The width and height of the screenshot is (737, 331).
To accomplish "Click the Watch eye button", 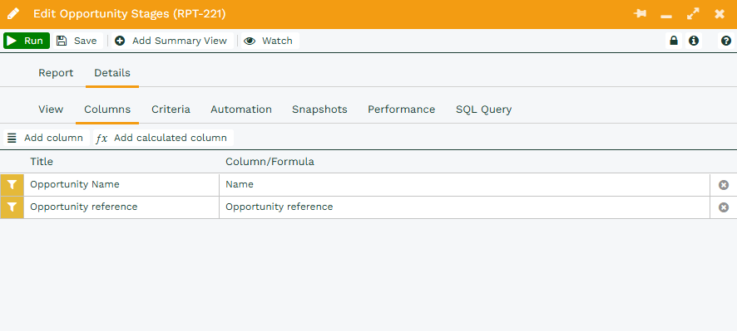I will pyautogui.click(x=270, y=41).
